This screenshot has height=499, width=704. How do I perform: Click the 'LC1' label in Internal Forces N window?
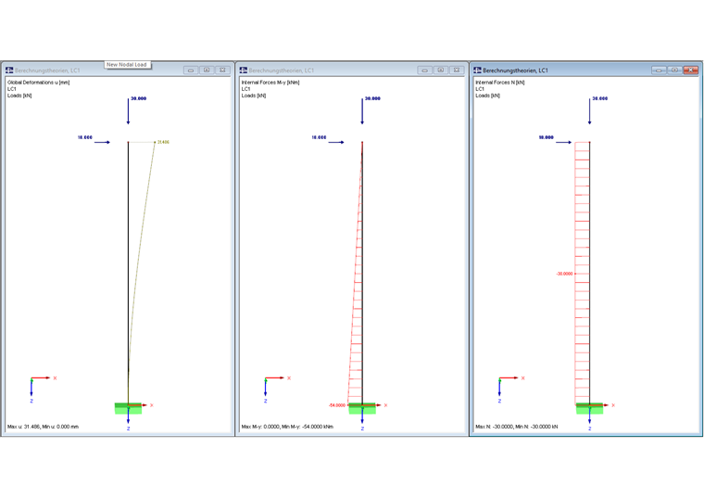click(x=480, y=89)
